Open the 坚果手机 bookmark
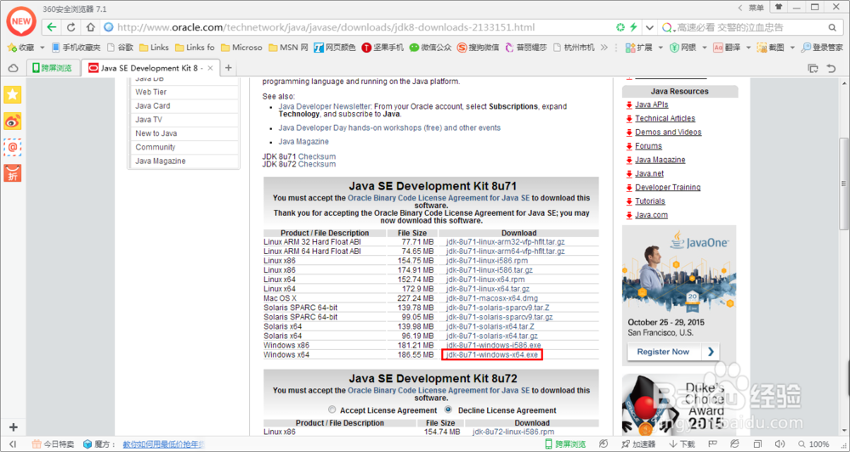Screen dimensions: 850x452 382,48
